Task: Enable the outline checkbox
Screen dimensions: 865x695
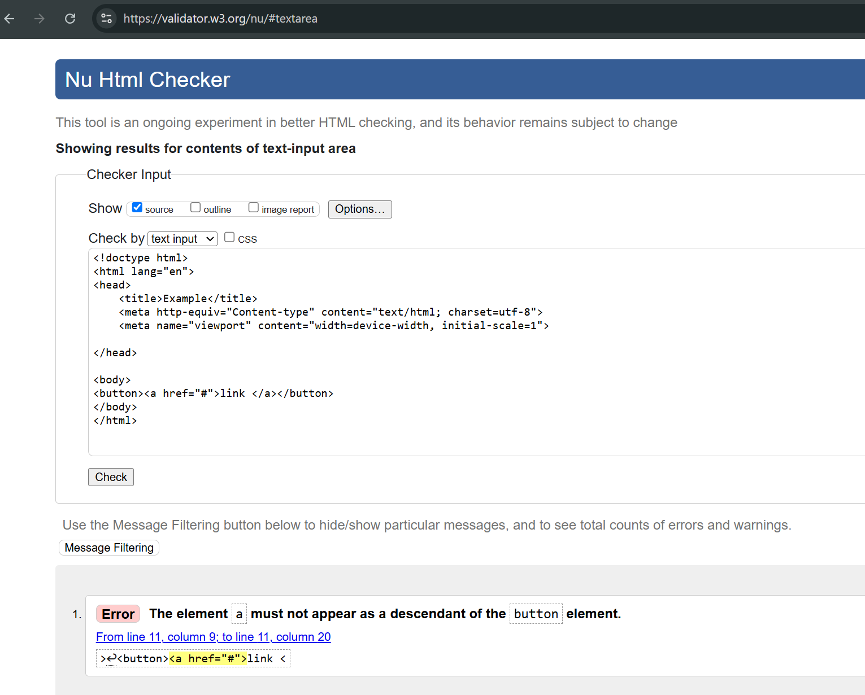Action: point(195,207)
